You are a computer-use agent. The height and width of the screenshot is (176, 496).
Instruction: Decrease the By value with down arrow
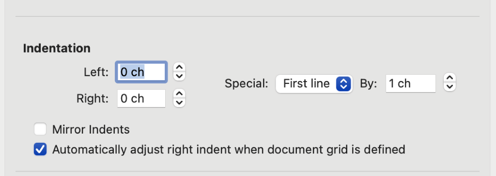[449, 87]
